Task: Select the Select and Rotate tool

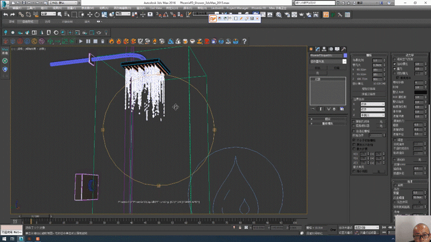Action: (x=97, y=15)
